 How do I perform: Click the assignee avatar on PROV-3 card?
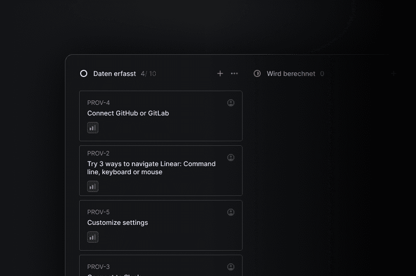coord(231,267)
